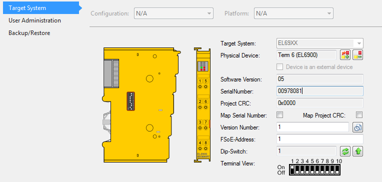Click the add physical device link icon
Image resolution: width=382 pixels, height=182 pixels.
point(345,55)
